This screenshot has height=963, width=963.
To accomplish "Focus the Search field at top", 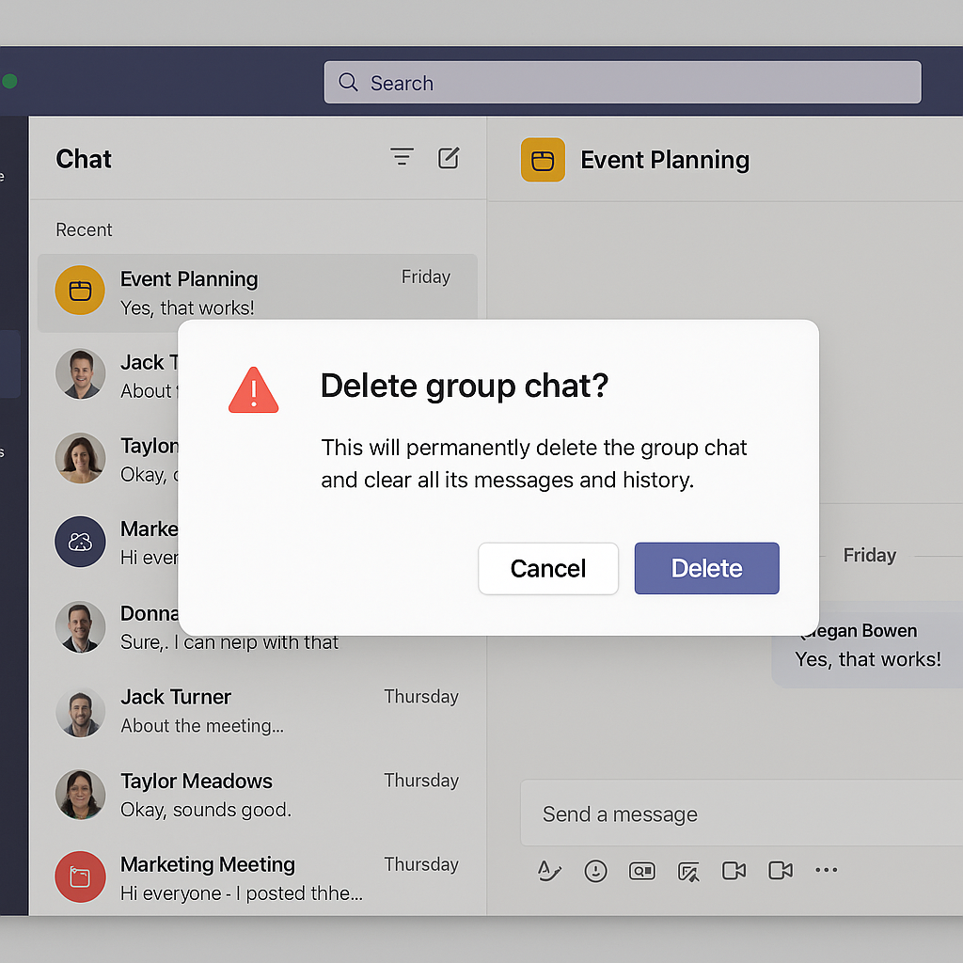I will click(623, 83).
